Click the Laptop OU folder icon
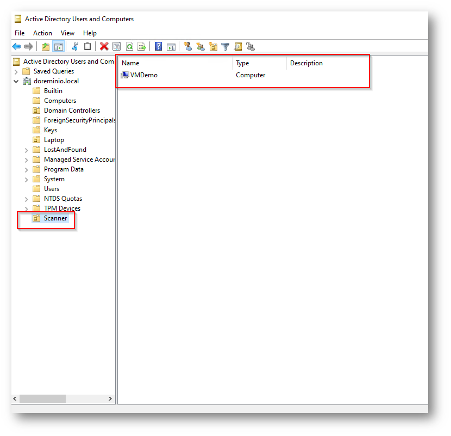451x436 pixels. (36, 140)
